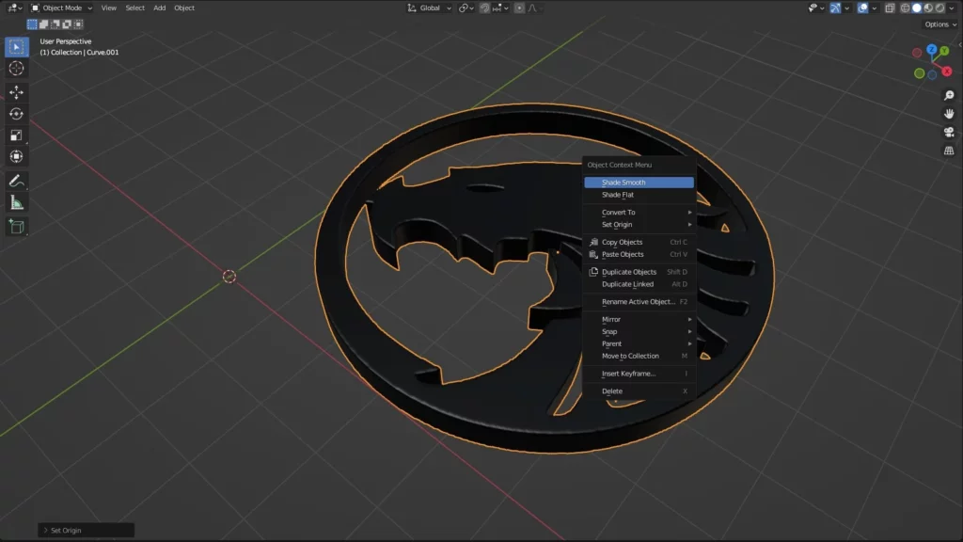Choose Delete in context menu
The image size is (963, 542).
coord(639,391)
